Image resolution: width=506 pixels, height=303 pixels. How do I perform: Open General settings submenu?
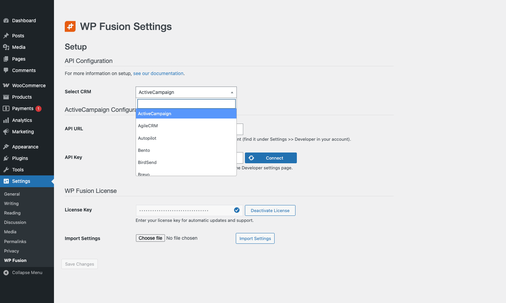[x=12, y=194]
